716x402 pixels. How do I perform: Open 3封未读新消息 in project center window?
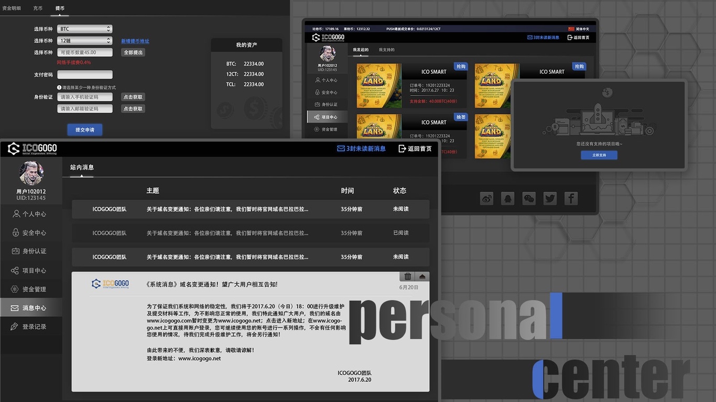coord(543,38)
